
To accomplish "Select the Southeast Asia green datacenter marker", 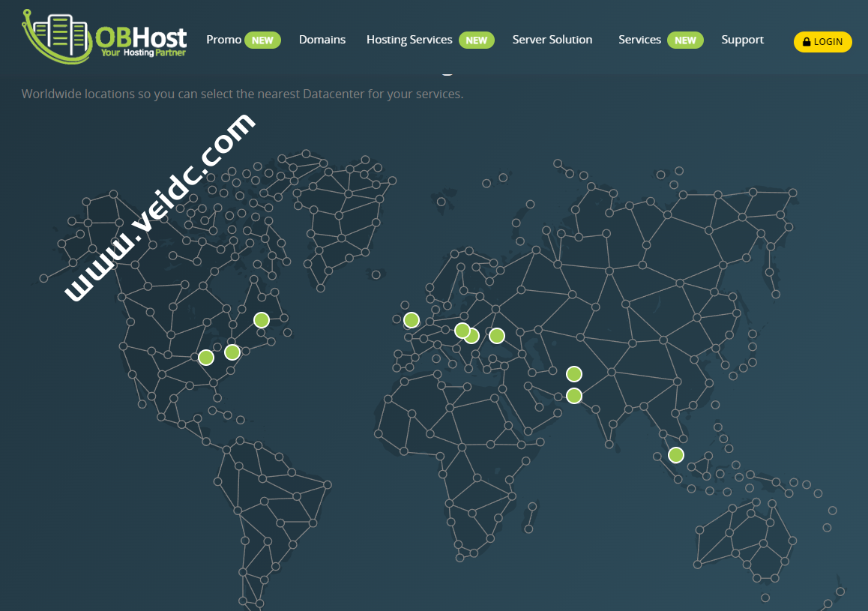I will (x=676, y=454).
